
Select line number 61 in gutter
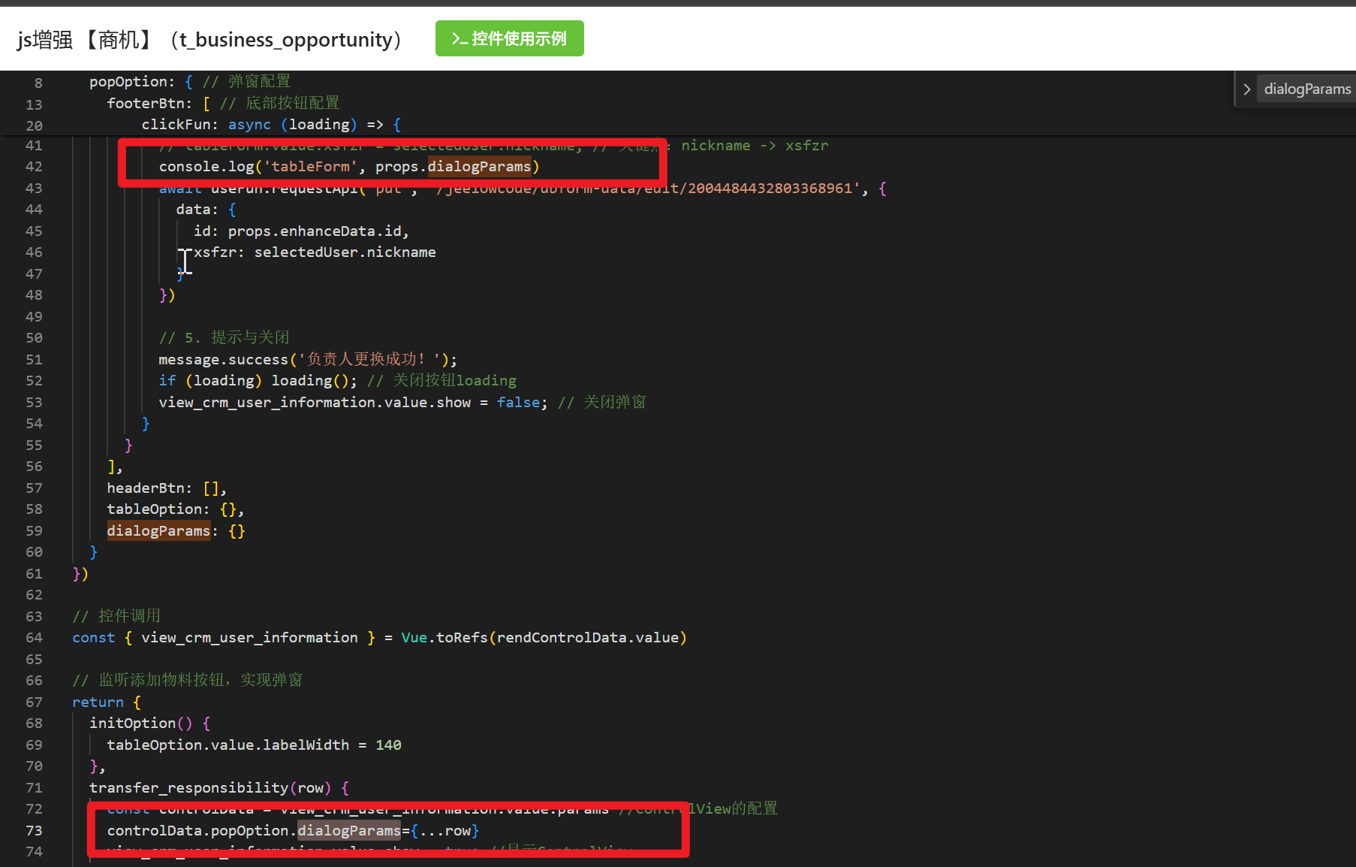coord(34,574)
